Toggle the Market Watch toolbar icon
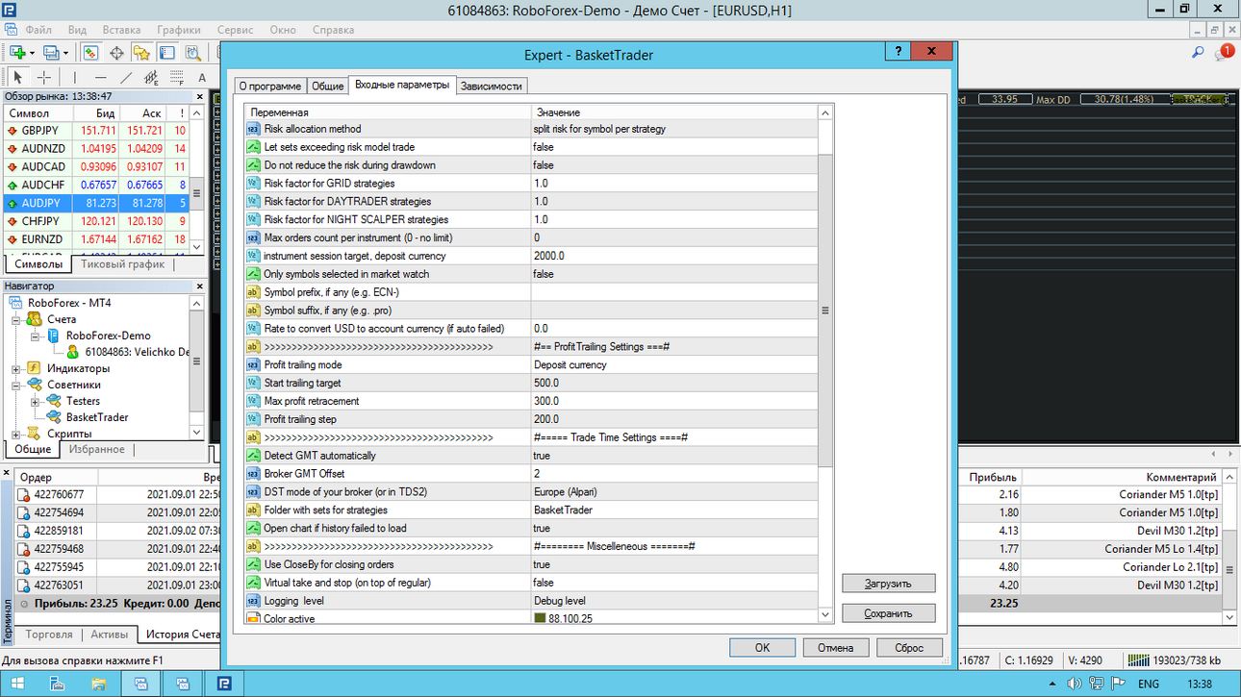The image size is (1241, 697). click(x=91, y=53)
